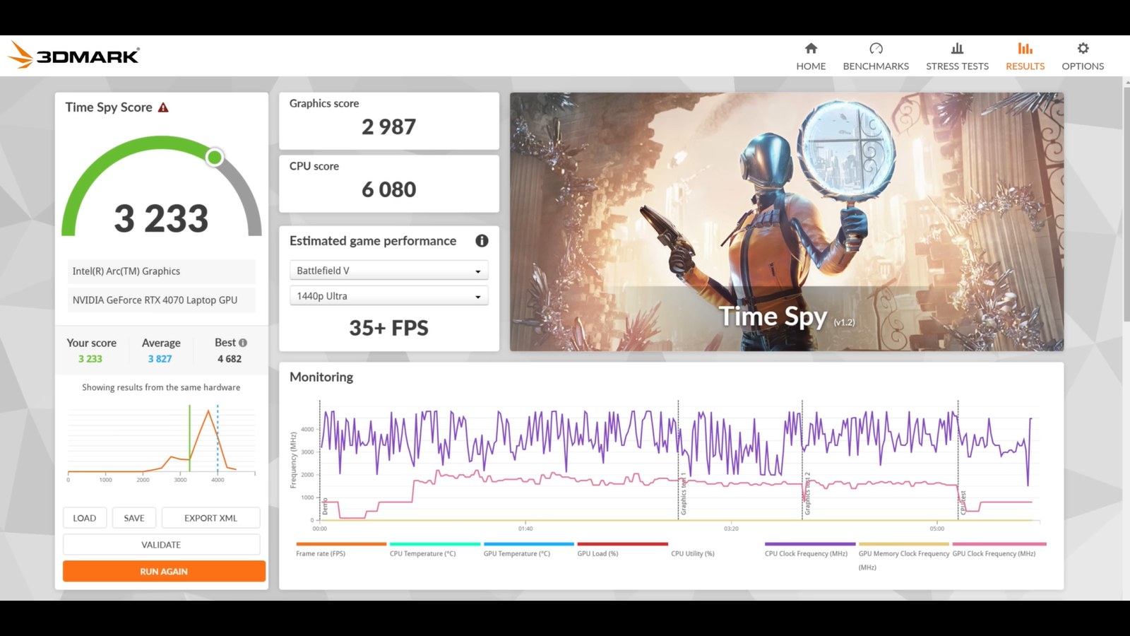Screen dimensions: 1130x636
Task: Toggle the Frame rate (FPS) legend entry
Action: tap(341, 550)
